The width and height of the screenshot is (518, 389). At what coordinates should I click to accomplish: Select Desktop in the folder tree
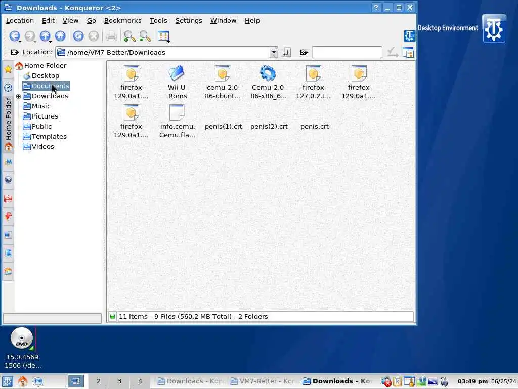41,76
